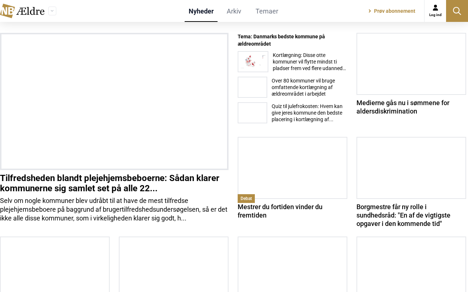Open Borgmestre får ny rolle article
The width and height of the screenshot is (468, 292).
click(403, 215)
